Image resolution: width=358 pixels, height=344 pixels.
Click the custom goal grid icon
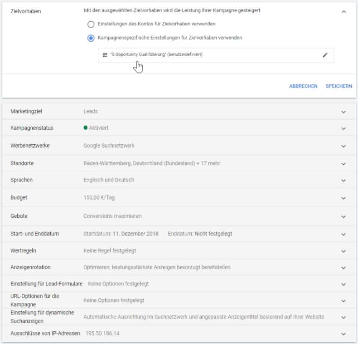105,55
